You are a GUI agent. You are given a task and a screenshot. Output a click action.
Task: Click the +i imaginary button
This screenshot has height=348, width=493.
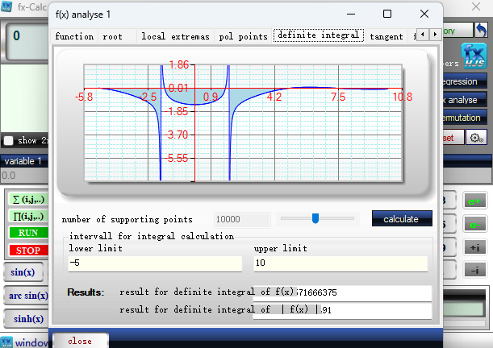(474, 247)
